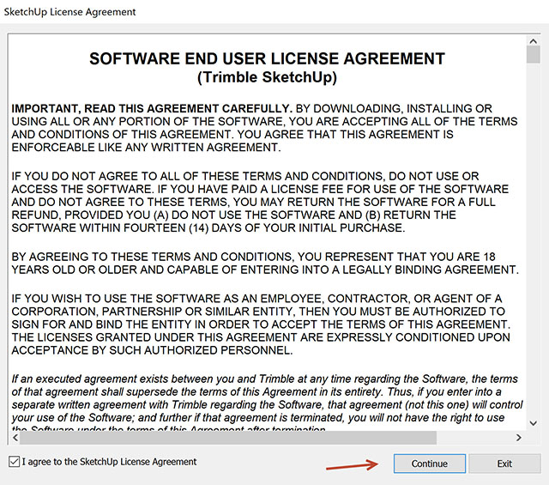549x485 pixels.
Task: Click the heading SOFTWARE END USER LICENSE AGREEMENT
Action: 267,58
